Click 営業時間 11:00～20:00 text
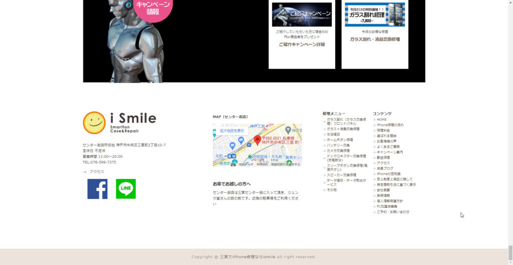The width and height of the screenshot is (513, 265). pos(102,157)
